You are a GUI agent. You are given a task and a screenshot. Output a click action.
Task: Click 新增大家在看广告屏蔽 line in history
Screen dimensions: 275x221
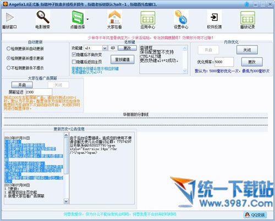pyautogui.click(x=24, y=196)
